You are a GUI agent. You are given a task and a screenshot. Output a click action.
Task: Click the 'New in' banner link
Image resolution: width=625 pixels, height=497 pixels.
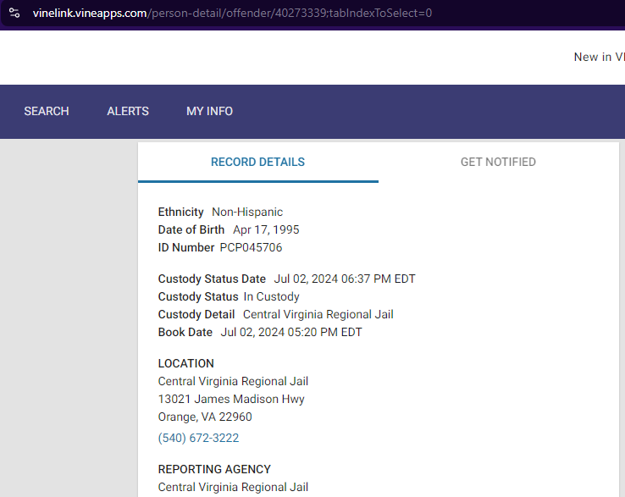pyautogui.click(x=599, y=57)
